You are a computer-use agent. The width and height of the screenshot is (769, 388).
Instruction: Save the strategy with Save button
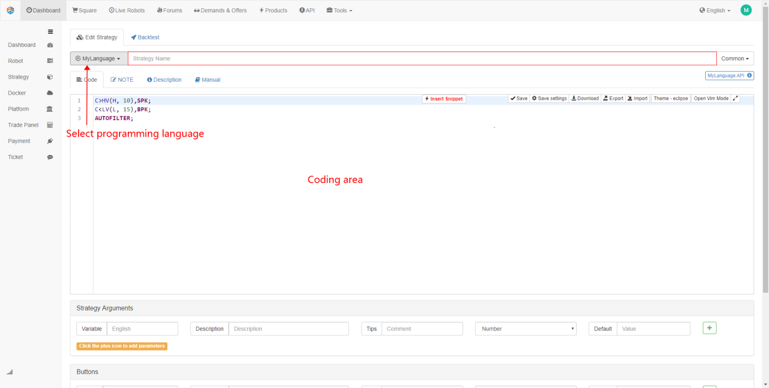[x=518, y=98]
